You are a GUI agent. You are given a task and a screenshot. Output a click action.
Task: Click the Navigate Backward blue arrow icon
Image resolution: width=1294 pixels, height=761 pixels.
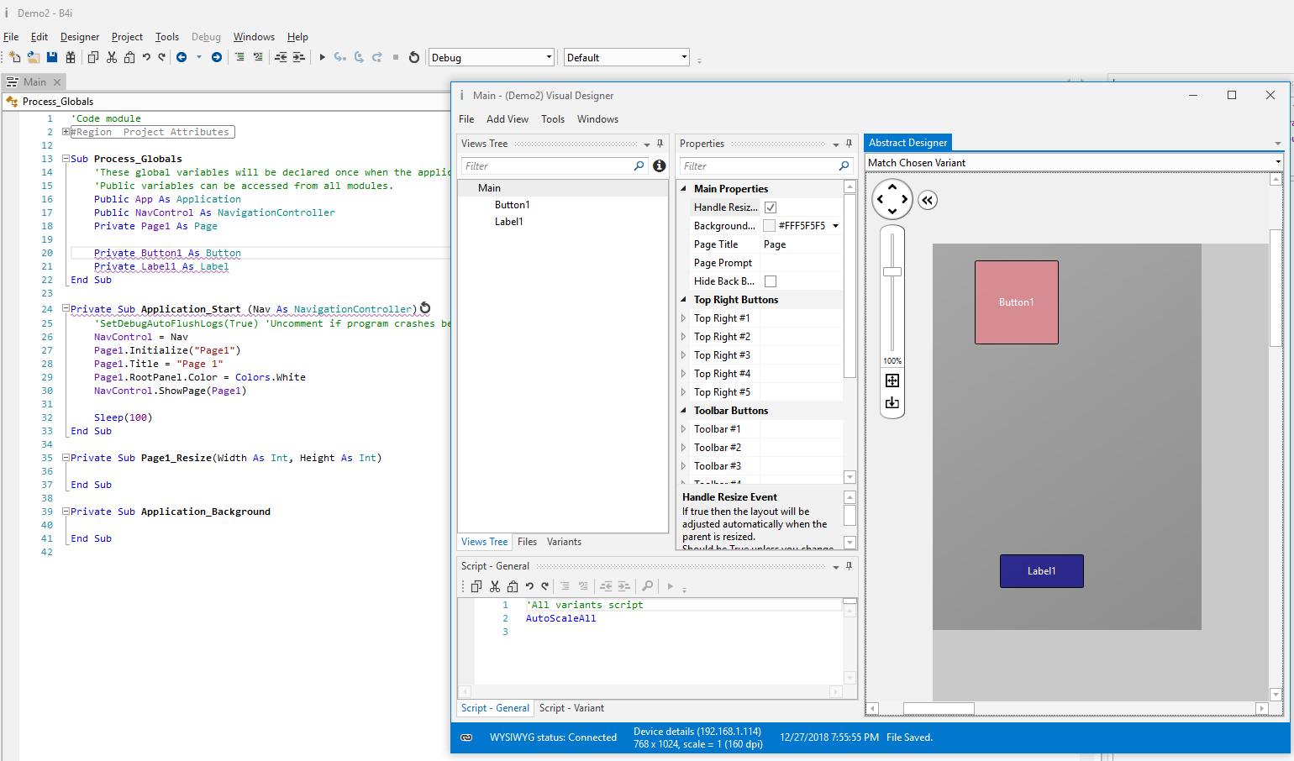coord(181,57)
